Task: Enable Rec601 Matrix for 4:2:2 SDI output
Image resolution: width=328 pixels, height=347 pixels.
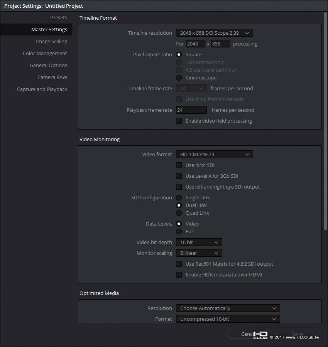Action: point(179,264)
